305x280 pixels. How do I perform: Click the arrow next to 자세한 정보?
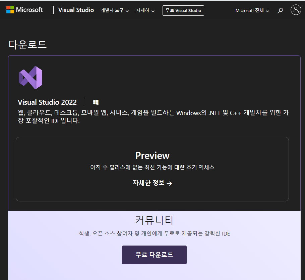(x=169, y=183)
